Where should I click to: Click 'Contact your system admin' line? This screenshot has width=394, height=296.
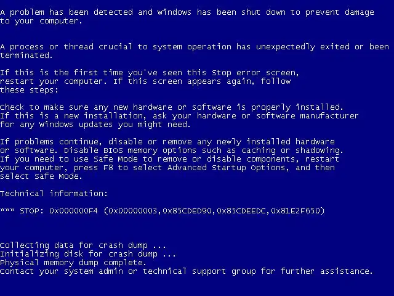[186, 271]
